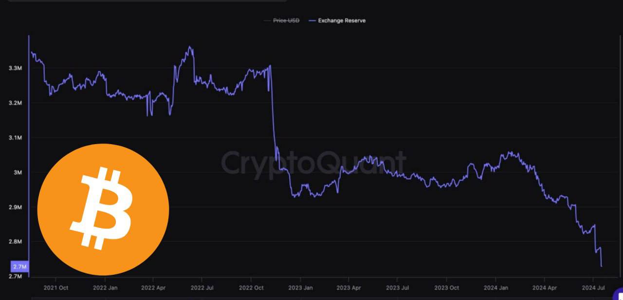Click the 2022 Jan x-axis label
This screenshot has width=623, height=300.
[105, 287]
